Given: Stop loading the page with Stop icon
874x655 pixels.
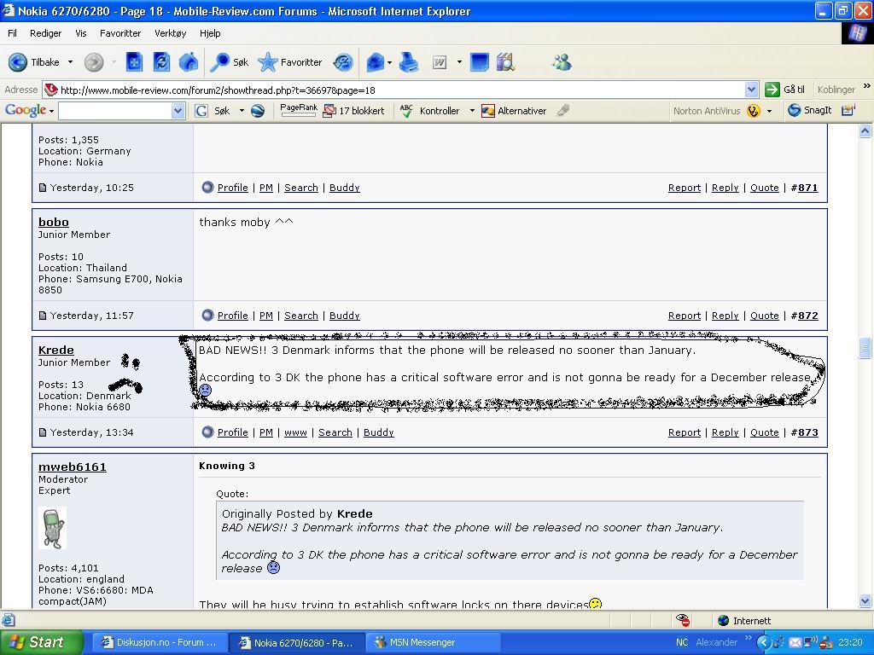Looking at the screenshot, I should [x=134, y=62].
